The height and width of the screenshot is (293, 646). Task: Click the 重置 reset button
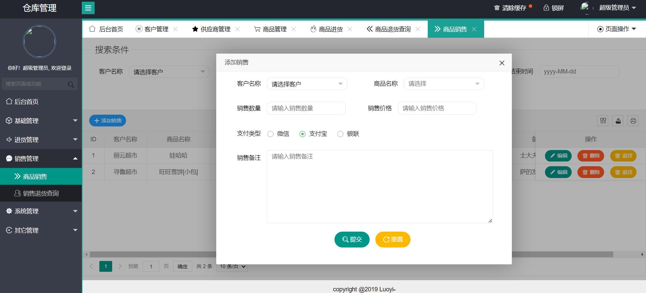click(x=393, y=239)
